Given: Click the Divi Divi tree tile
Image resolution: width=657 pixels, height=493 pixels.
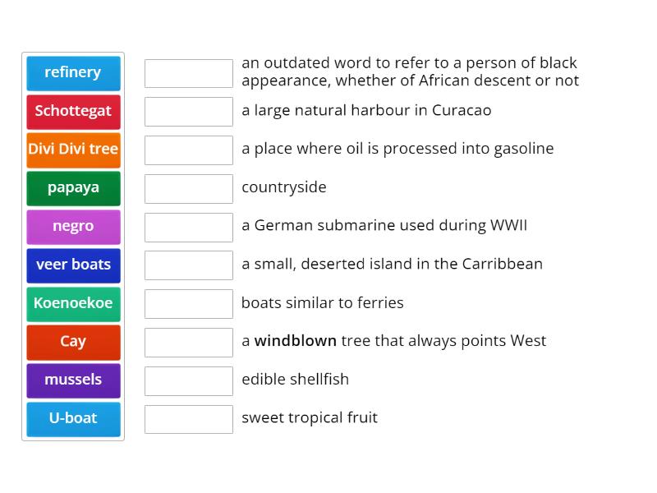Looking at the screenshot, I should click(73, 150).
